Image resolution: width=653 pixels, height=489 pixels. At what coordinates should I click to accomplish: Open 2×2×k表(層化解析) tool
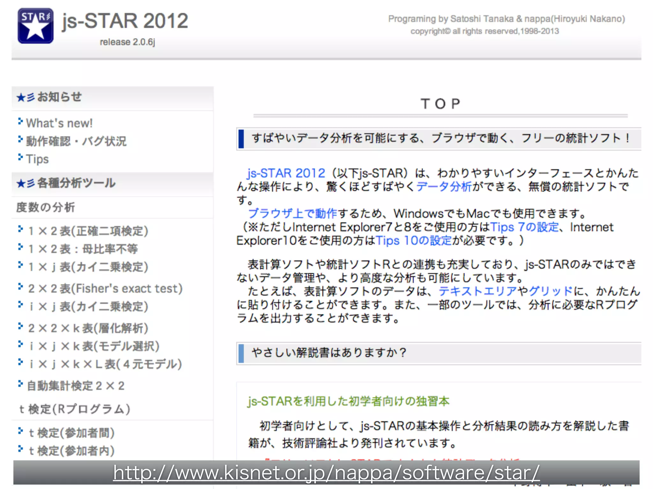tap(88, 328)
